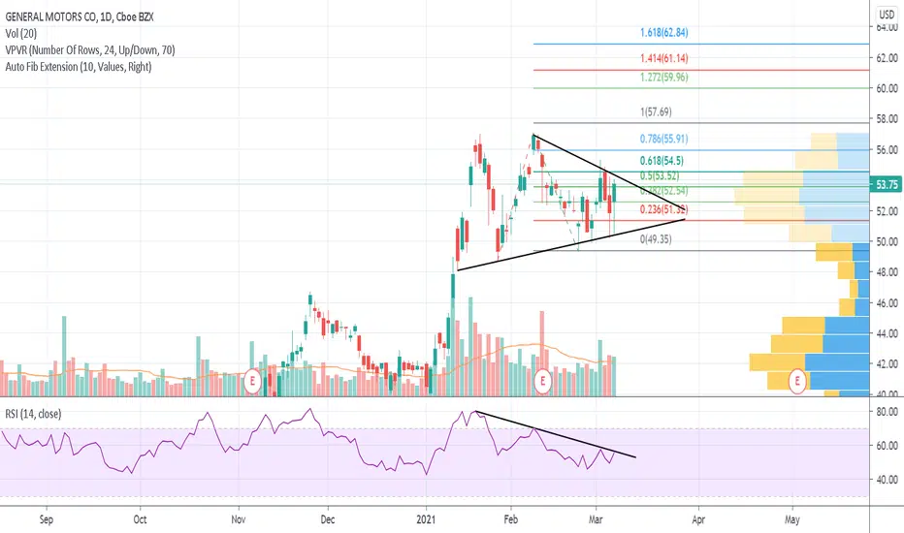This screenshot has height=533, width=904.
Task: Click the Auto Fib Extension indicator label
Action: pos(79,67)
